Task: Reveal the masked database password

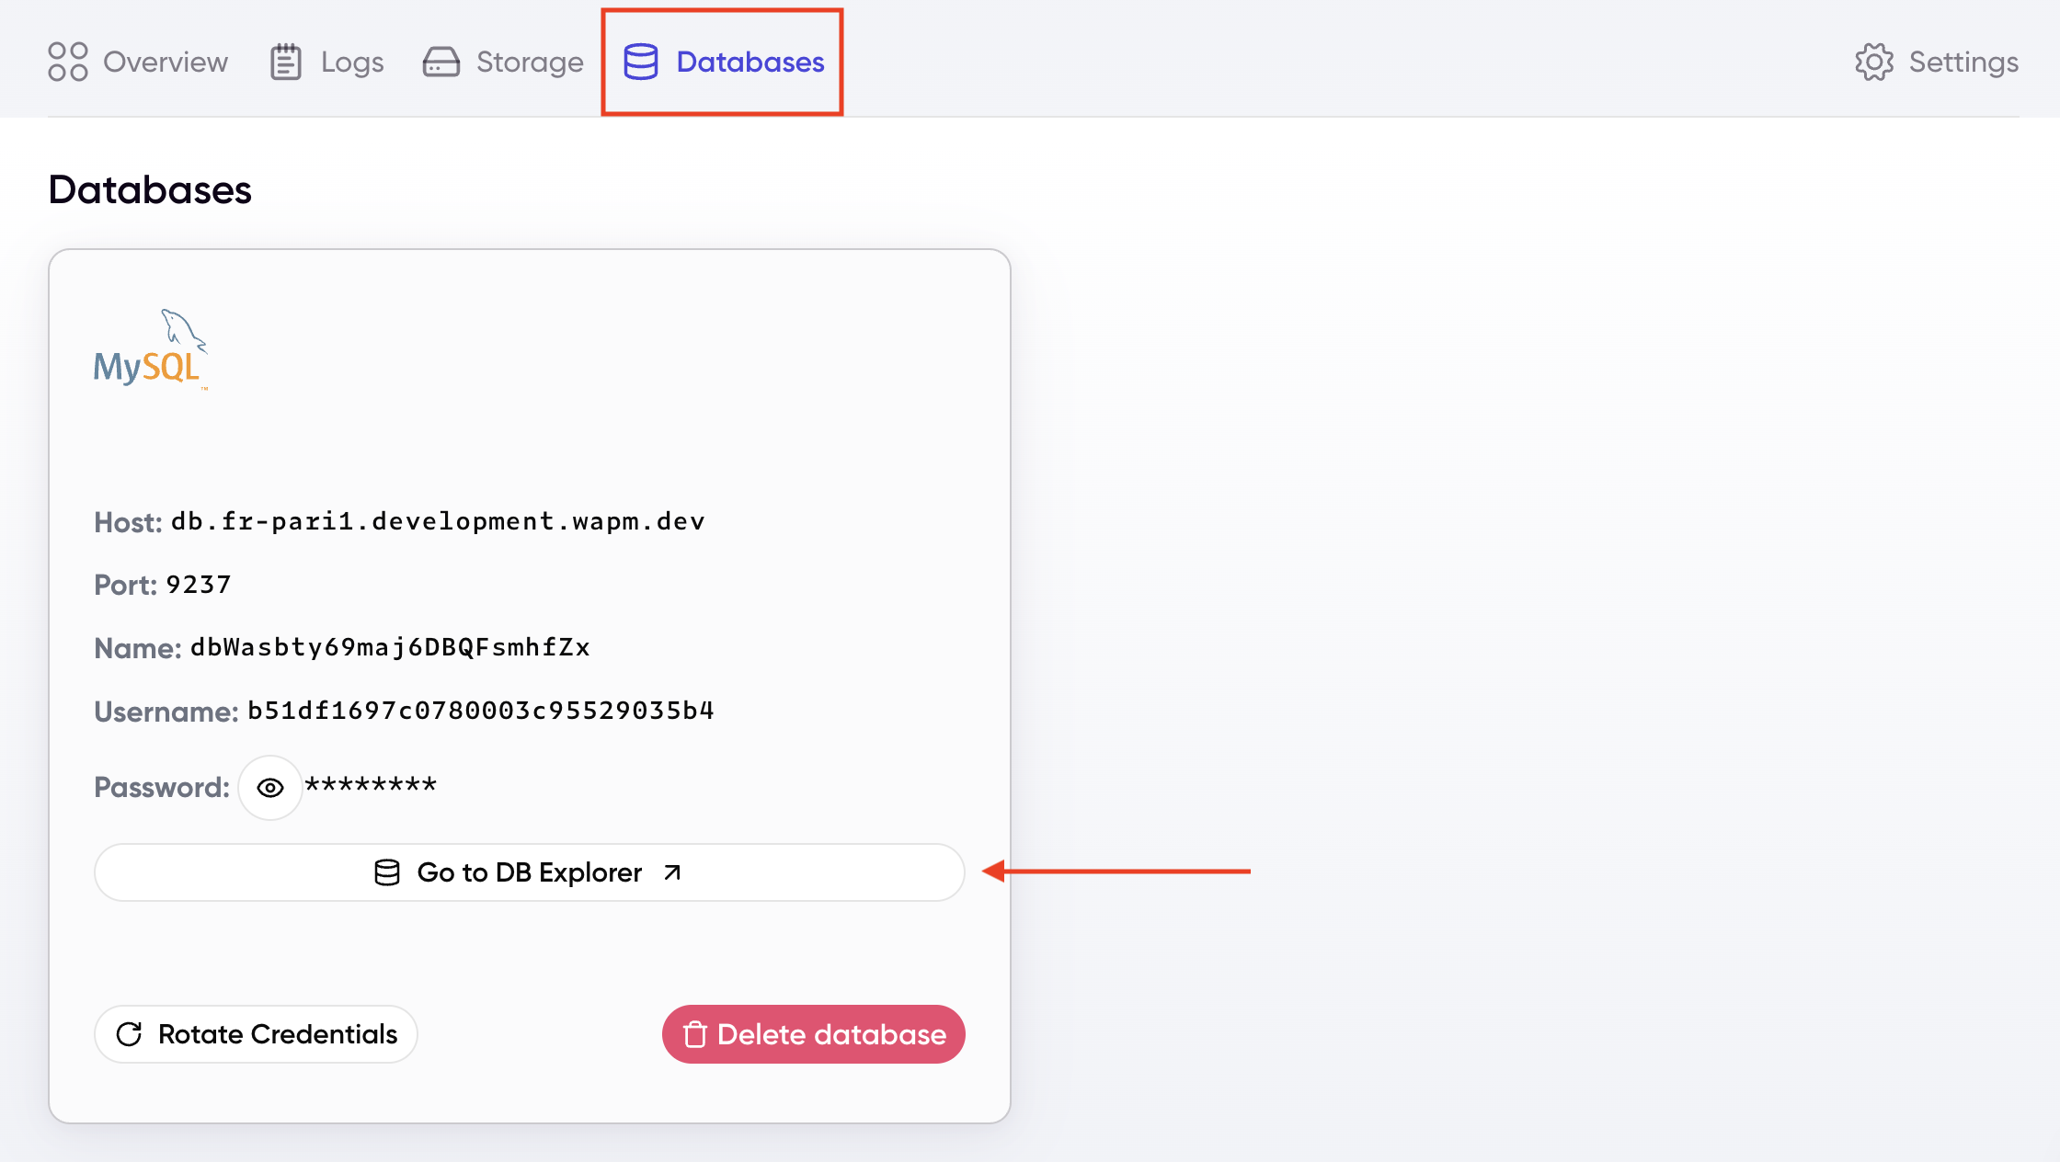Action: pos(269,787)
